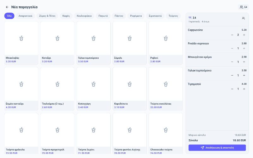Select the Όλα category filter
Image resolution: width=253 pixels, height=158 pixels.
pyautogui.click(x=9, y=16)
